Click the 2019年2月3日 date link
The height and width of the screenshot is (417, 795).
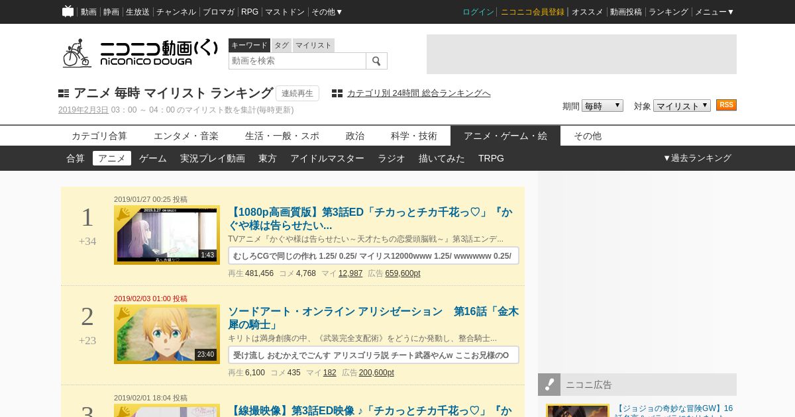coord(83,110)
